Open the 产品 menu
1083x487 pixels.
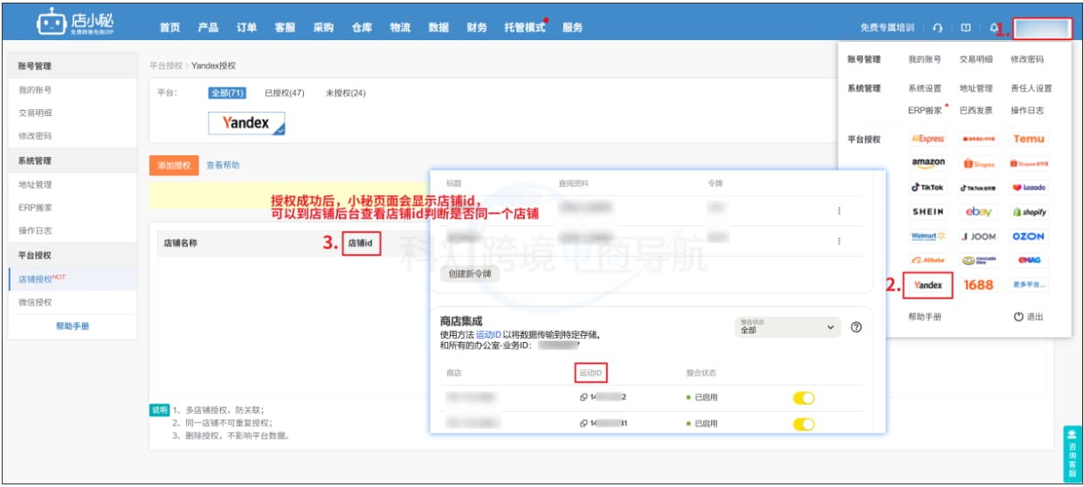208,27
